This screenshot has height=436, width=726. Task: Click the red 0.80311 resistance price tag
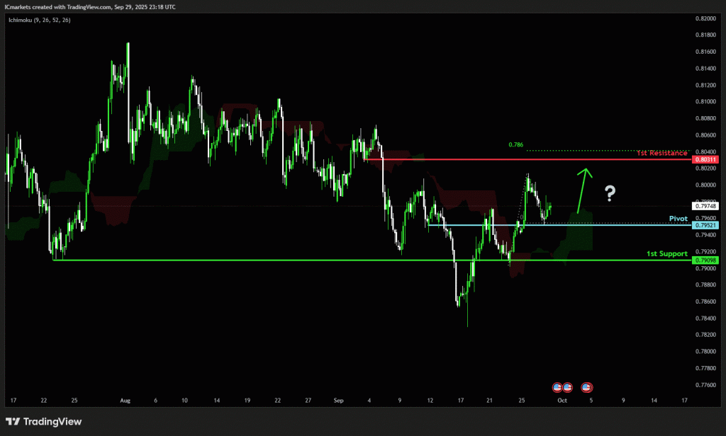(706, 160)
